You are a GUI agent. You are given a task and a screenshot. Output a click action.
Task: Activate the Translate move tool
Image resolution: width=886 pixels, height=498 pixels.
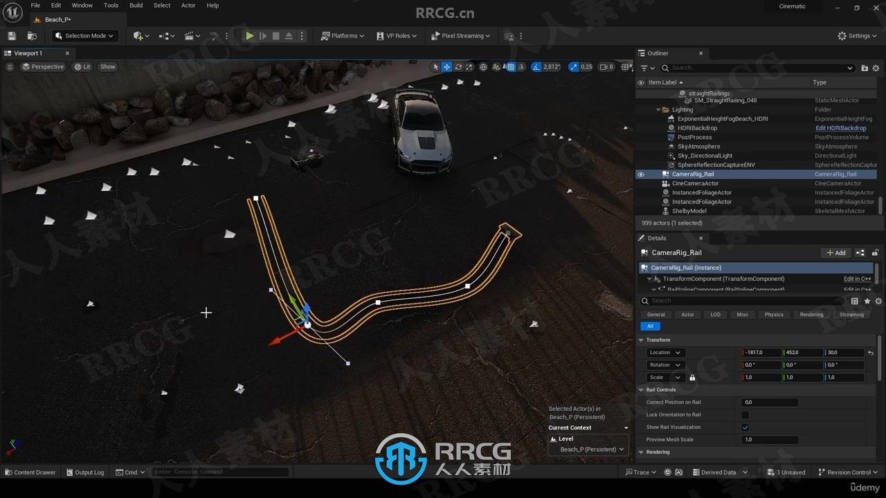click(446, 67)
